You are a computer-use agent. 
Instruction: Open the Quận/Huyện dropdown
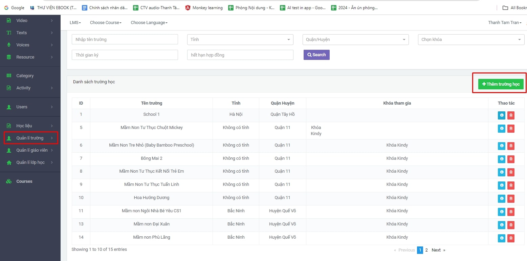355,39
